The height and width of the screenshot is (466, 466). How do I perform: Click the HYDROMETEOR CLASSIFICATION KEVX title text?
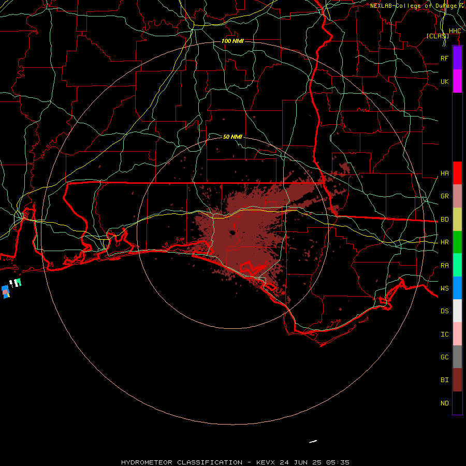point(235,462)
